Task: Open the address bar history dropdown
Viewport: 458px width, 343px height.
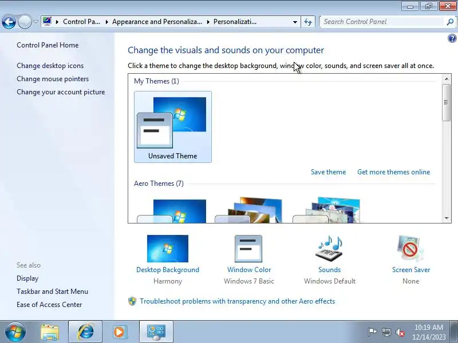Action: [x=295, y=22]
